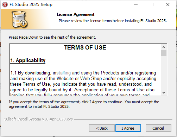
Task: Click the empty scrollbar track below the thumb
Action: click(164, 73)
